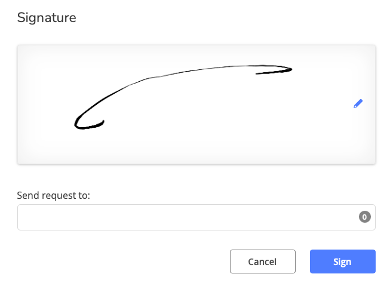Edit the signature using the pencil icon
This screenshot has width=387, height=283.
coord(358,103)
